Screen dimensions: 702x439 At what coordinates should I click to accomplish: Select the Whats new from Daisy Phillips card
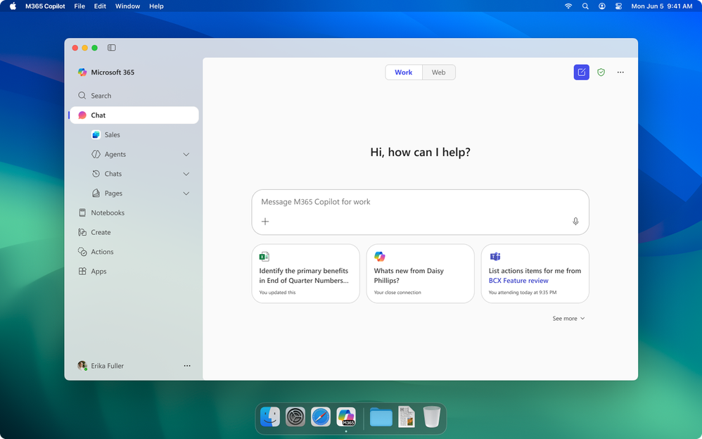pyautogui.click(x=420, y=274)
